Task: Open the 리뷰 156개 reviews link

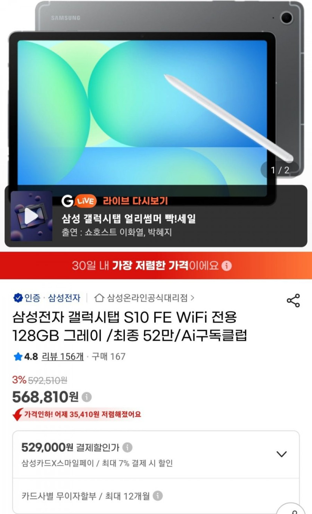Action: pos(62,356)
